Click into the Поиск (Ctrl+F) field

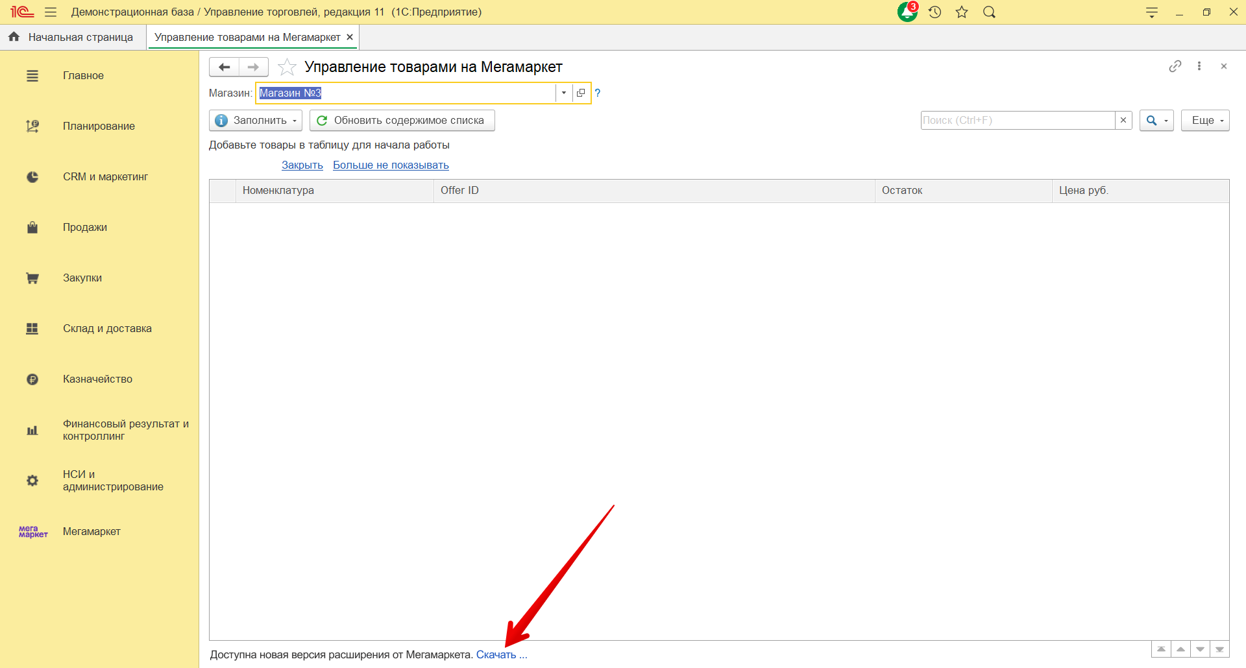(1018, 121)
